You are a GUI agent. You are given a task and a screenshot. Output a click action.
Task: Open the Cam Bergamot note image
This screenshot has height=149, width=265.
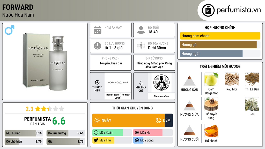211,79
